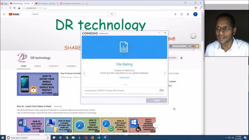This screenshot has height=140, width=249.
Task: Open the Action Center notification icon
Action: click(245, 138)
